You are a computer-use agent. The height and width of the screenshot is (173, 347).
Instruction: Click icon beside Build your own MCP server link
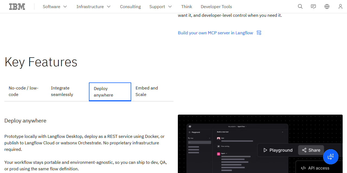[x=259, y=33]
